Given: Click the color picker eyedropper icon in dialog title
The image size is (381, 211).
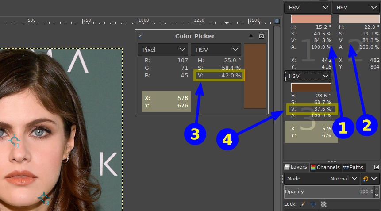Looking at the screenshot, I should [141, 36].
